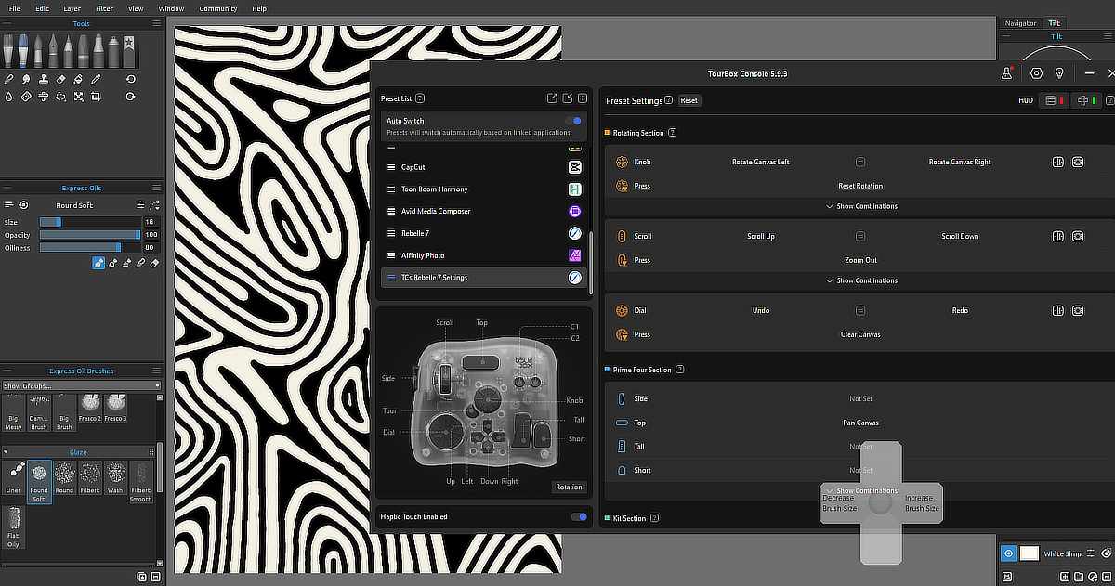Open the Show Groups dropdown
The width and height of the screenshot is (1115, 586).
(x=81, y=385)
